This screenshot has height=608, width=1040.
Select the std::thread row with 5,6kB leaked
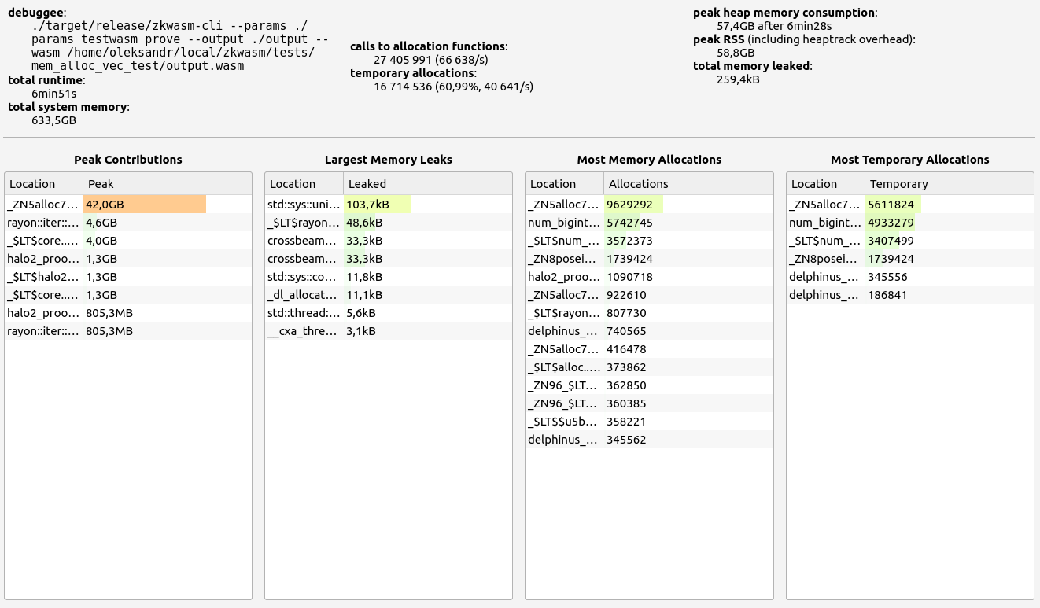click(x=304, y=313)
